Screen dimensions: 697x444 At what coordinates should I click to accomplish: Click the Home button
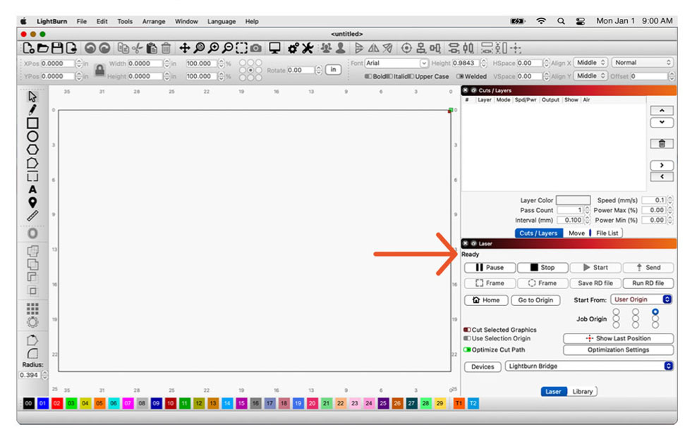point(486,300)
